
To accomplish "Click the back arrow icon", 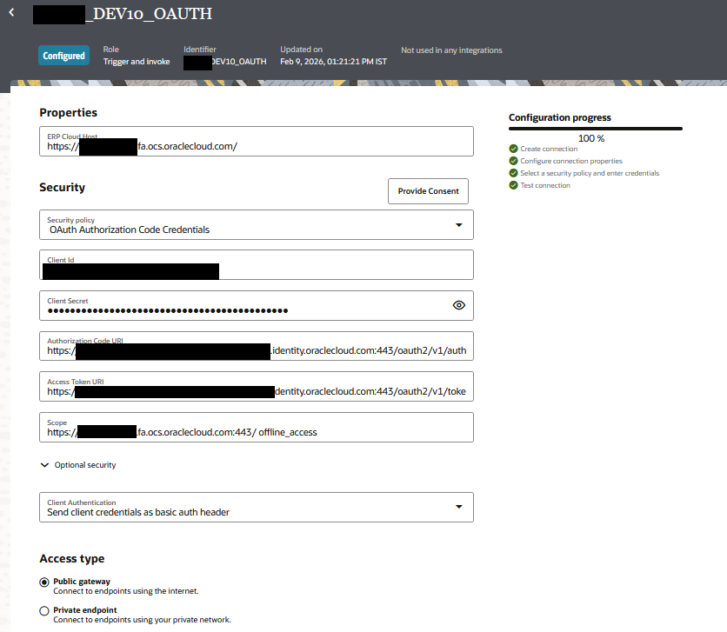I will tap(11, 13).
